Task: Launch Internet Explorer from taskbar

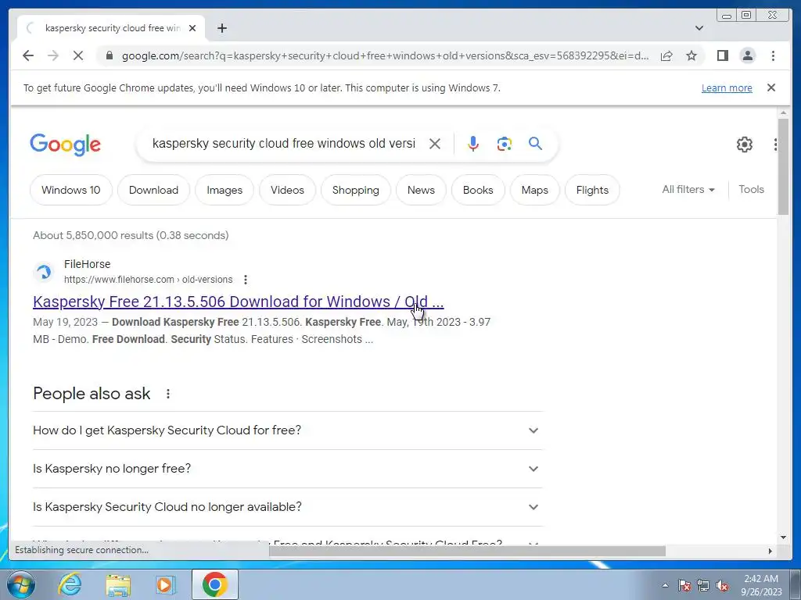Action: (70, 584)
